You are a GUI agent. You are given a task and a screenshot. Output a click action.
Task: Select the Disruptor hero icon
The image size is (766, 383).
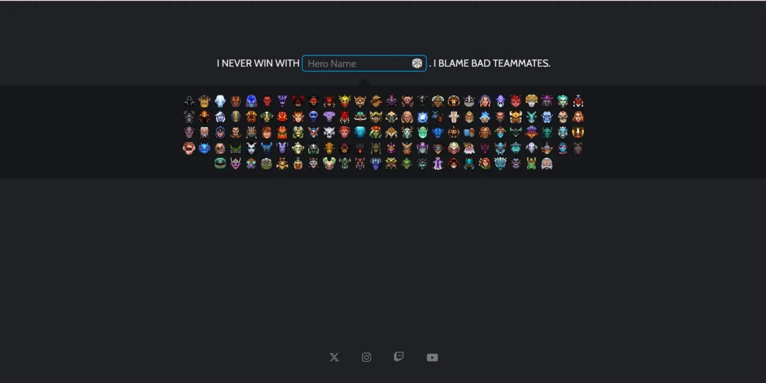click(578, 101)
